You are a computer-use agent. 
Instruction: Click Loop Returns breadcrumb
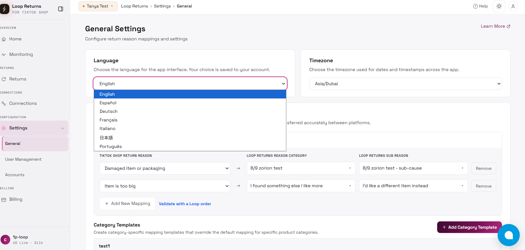(134, 6)
